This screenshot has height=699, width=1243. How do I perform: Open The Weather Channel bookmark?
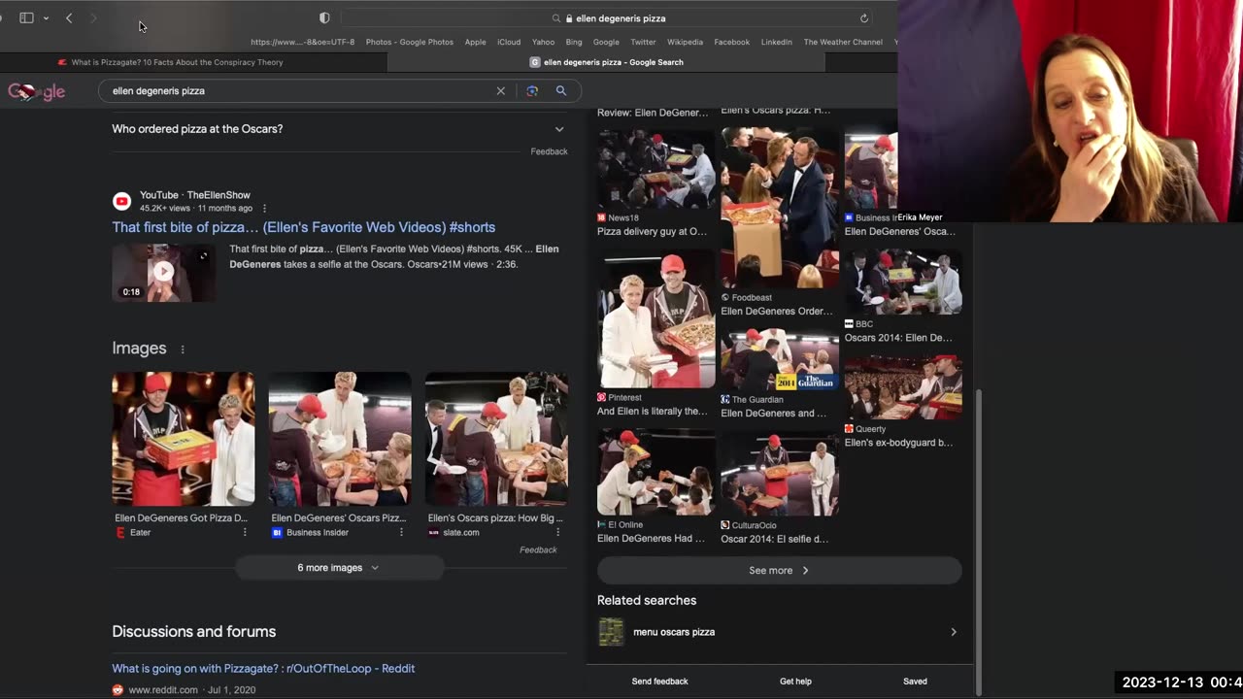click(x=842, y=42)
